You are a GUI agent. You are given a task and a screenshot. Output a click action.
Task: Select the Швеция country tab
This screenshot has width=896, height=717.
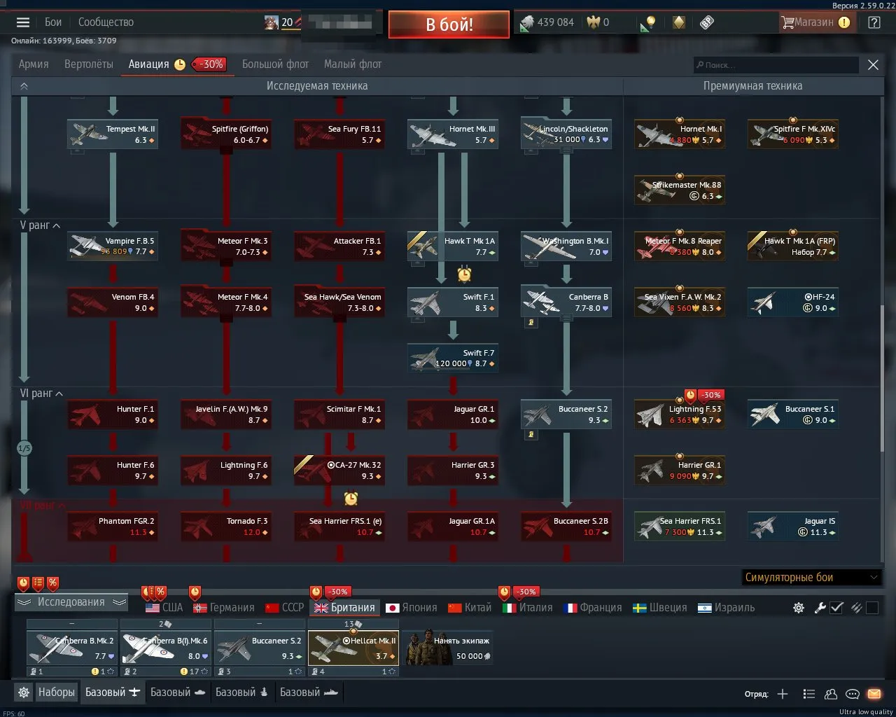(x=660, y=608)
